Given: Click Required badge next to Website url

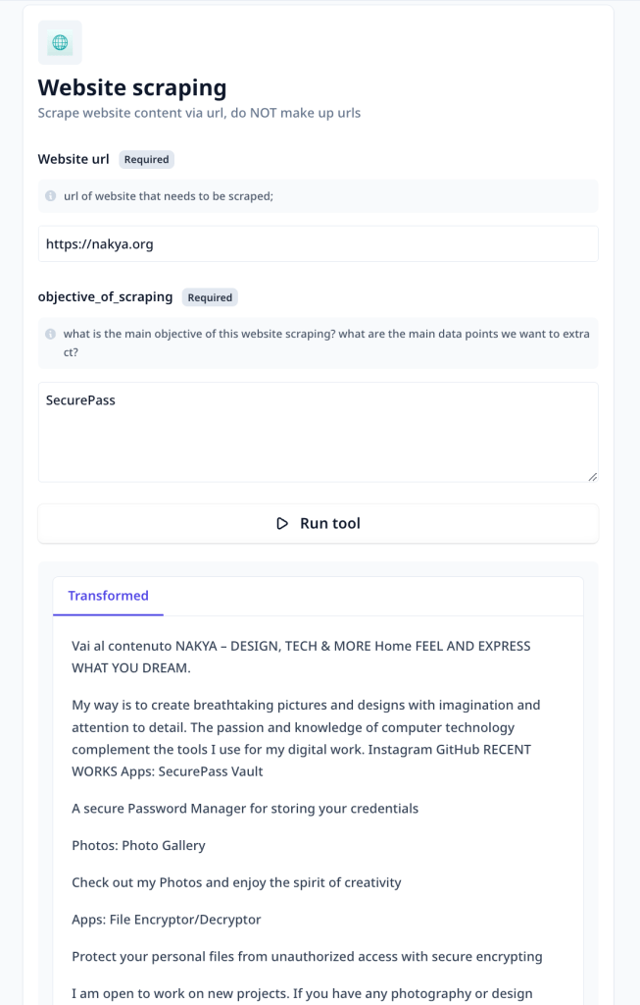Looking at the screenshot, I should coord(147,159).
